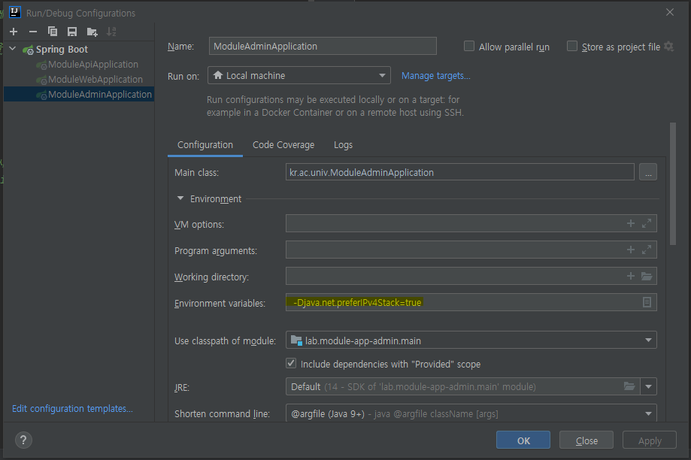This screenshot has height=460, width=691.
Task: Uncheck Include dependencies with Provided scope
Action: pos(292,364)
